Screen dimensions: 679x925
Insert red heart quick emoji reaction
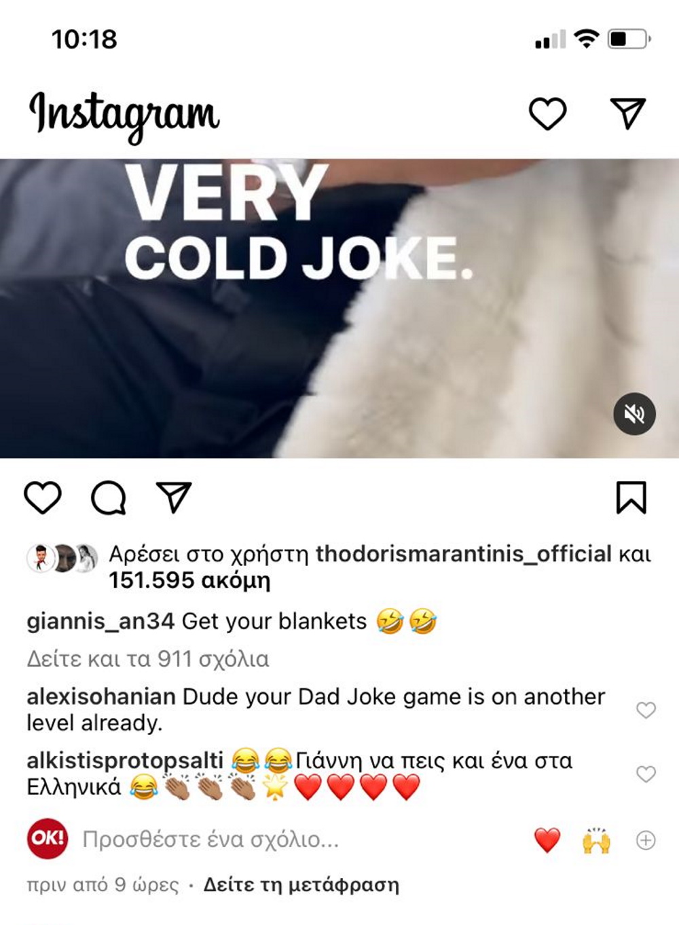[x=547, y=840]
